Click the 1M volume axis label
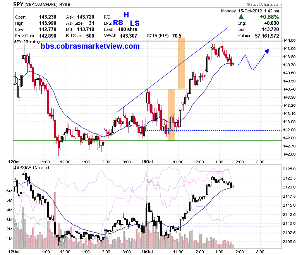Screen dimensions: 302x255 point(9,239)
